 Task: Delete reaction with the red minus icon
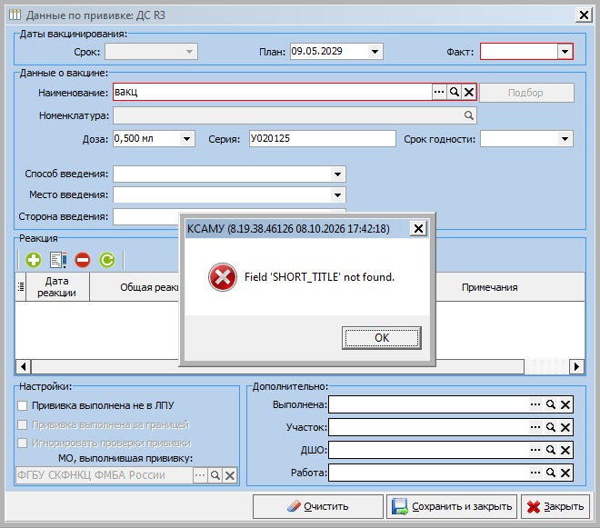(x=83, y=260)
